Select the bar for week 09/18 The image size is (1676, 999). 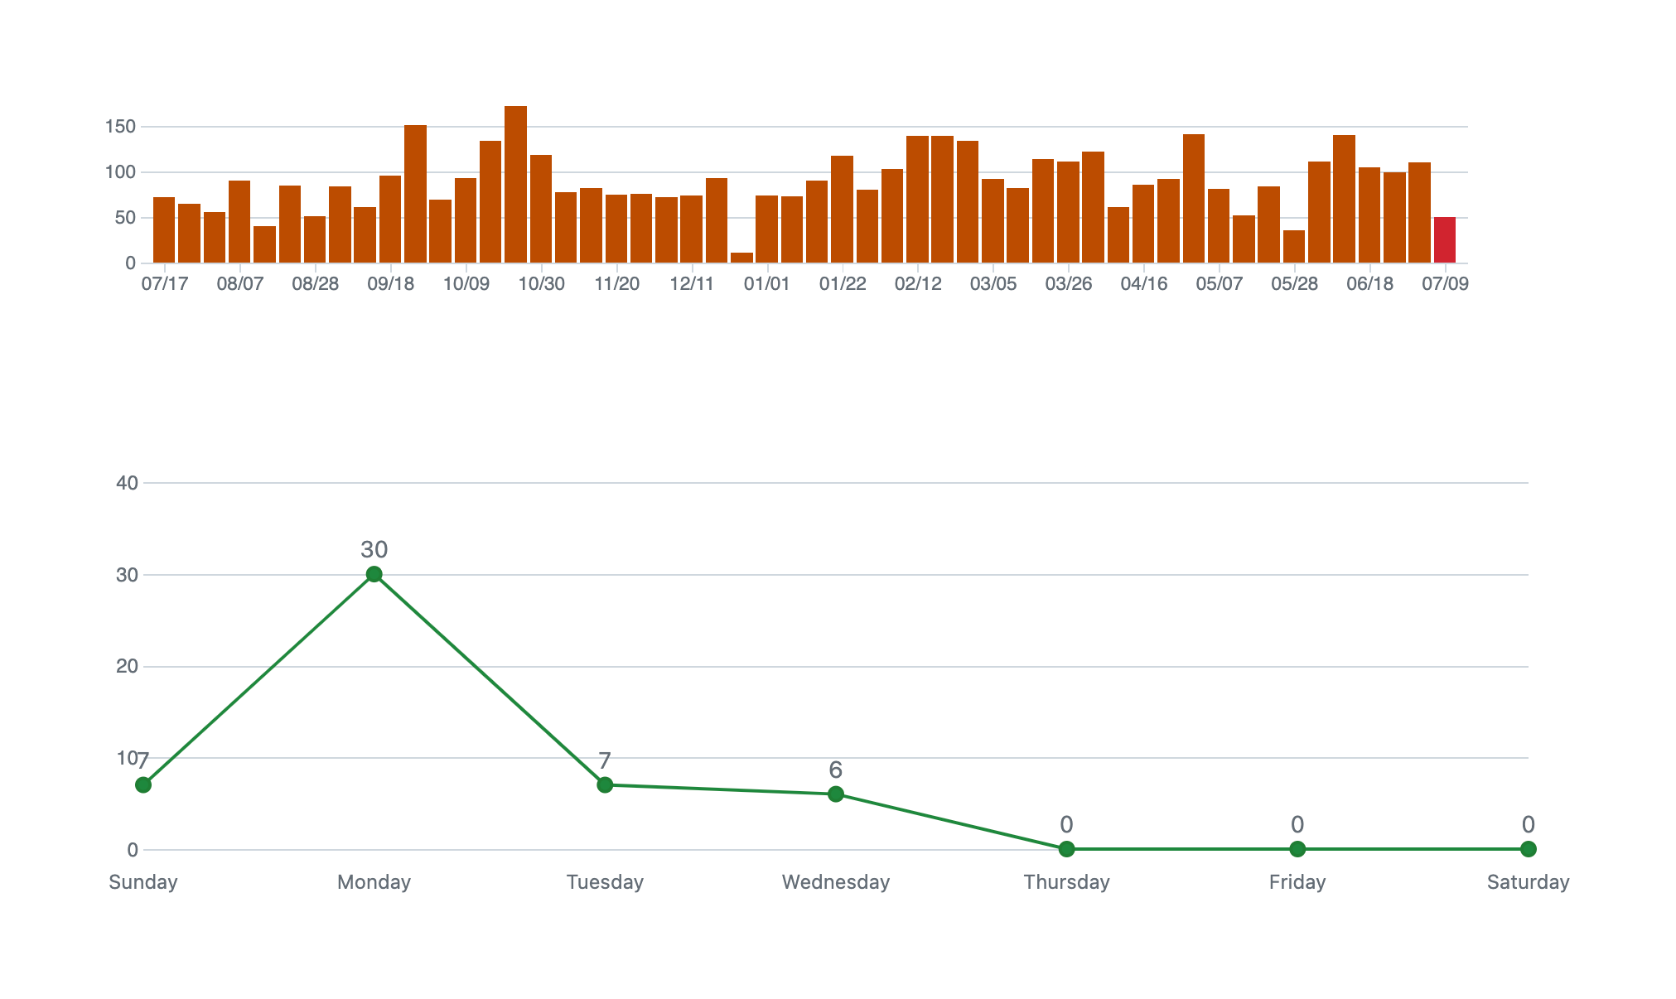[x=390, y=220]
